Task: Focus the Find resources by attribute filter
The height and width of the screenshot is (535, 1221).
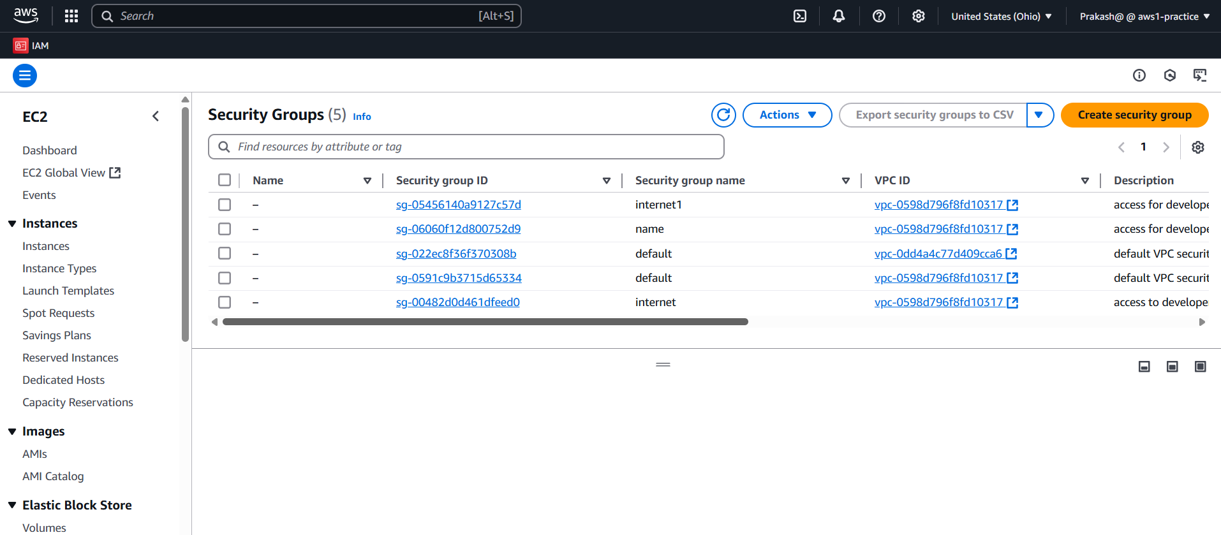Action: tap(466, 147)
